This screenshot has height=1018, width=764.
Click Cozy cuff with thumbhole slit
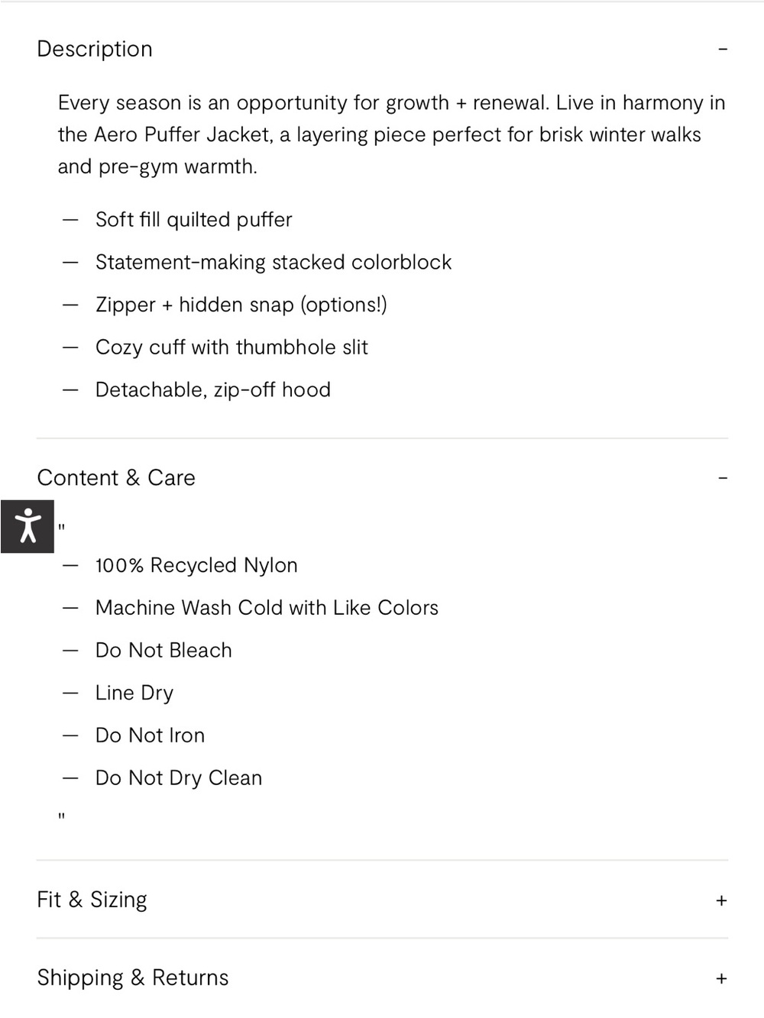(x=231, y=347)
